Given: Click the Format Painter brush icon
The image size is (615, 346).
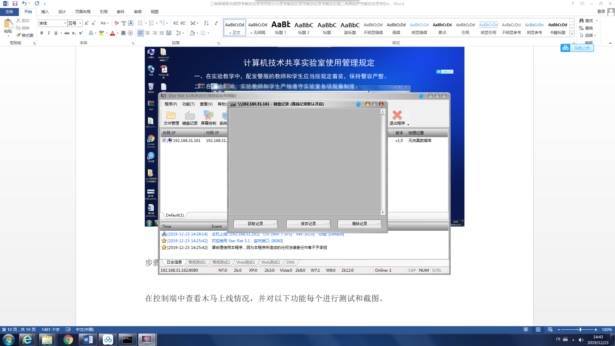Looking at the screenshot, I should coord(19,35).
